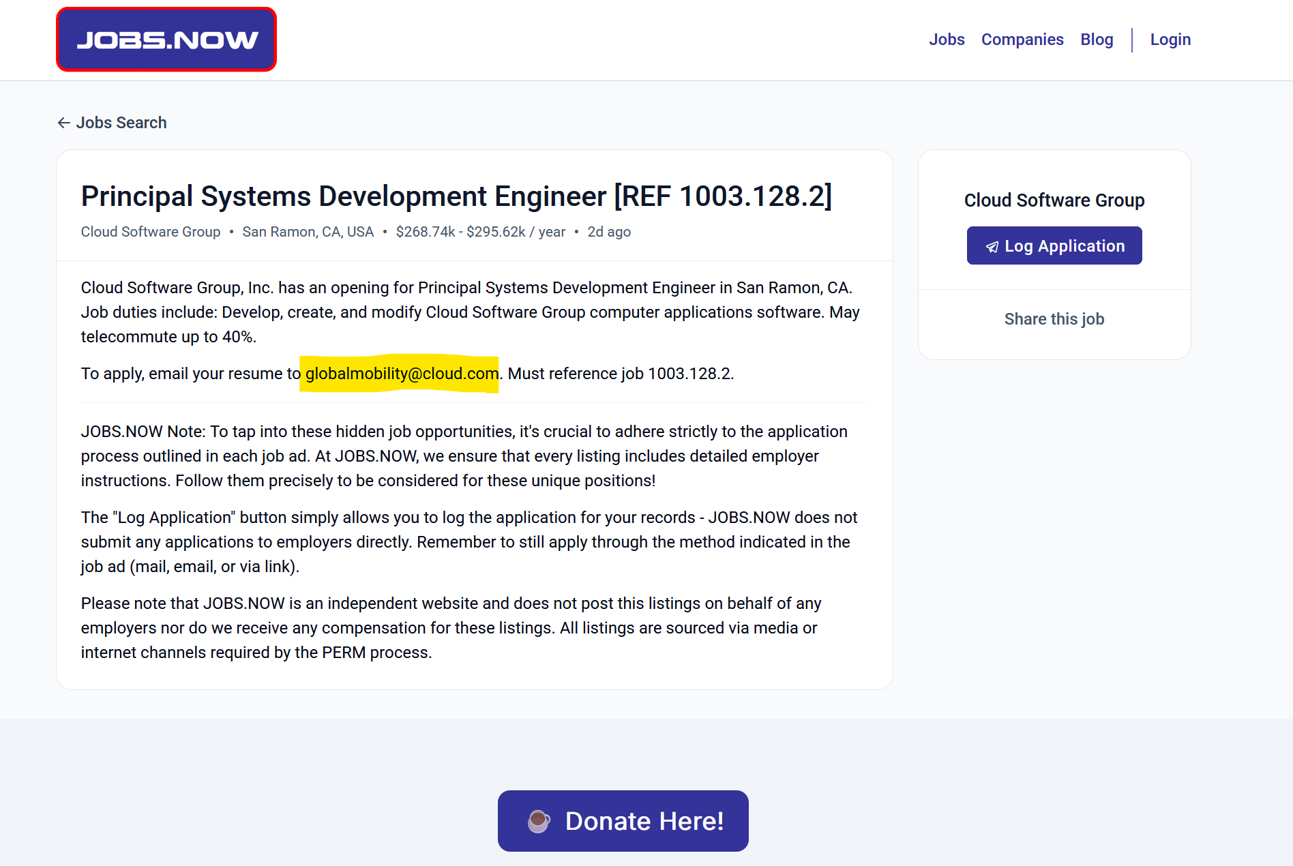1293x866 pixels.
Task: Open the Jobs menu item
Action: [x=946, y=40]
